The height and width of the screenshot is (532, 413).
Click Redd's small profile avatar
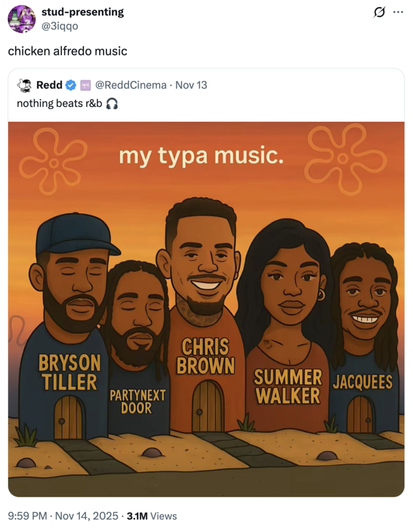pos(24,85)
